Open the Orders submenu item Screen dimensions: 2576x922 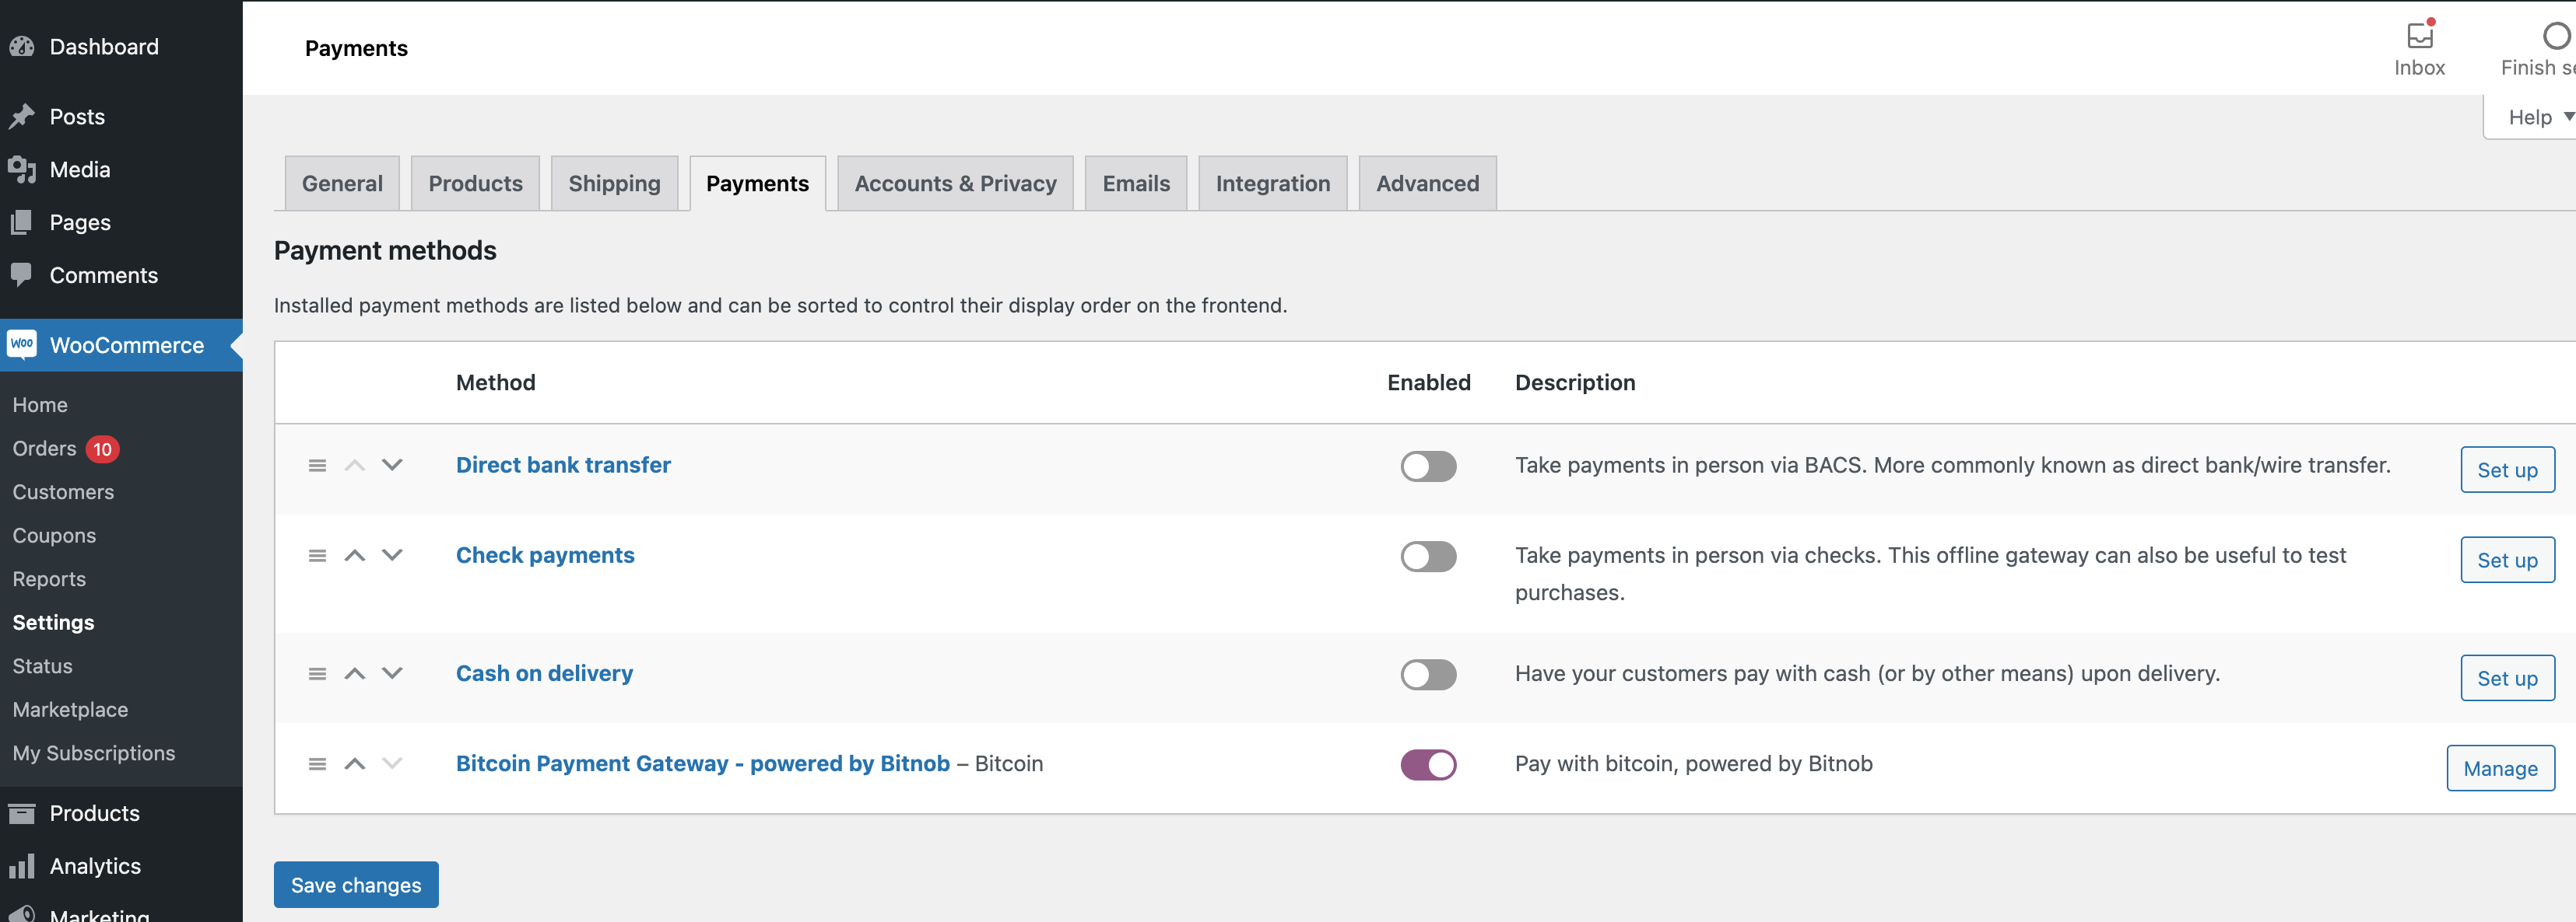tap(44, 449)
